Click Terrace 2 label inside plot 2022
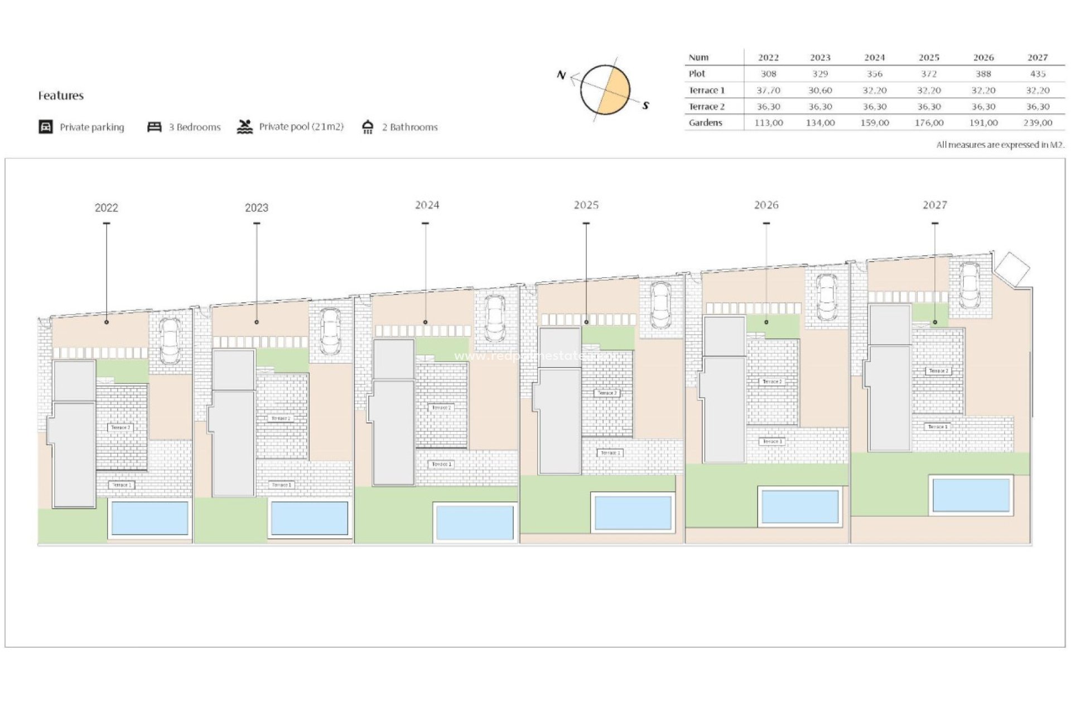The image size is (1071, 714). [x=120, y=428]
